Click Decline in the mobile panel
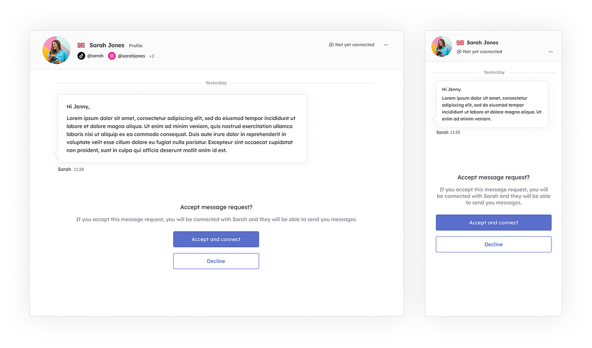The height and width of the screenshot is (348, 592). point(493,245)
